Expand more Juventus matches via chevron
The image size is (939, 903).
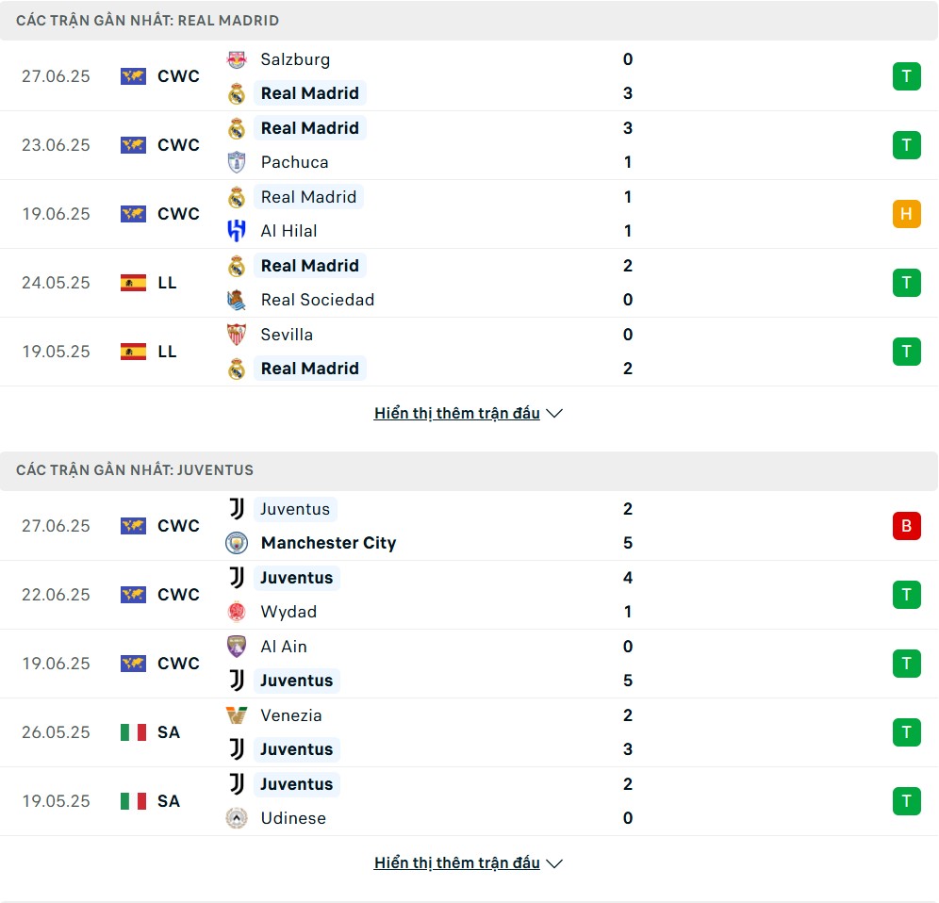click(x=554, y=863)
